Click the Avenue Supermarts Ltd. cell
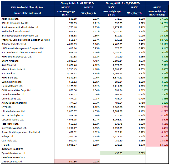This screenshot has width=169, height=164. [x=14, y=103]
